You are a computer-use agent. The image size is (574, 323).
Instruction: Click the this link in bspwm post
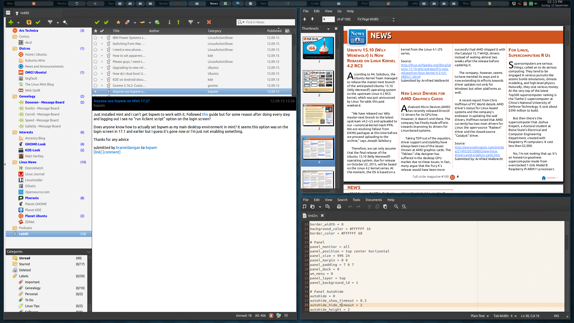point(205,114)
